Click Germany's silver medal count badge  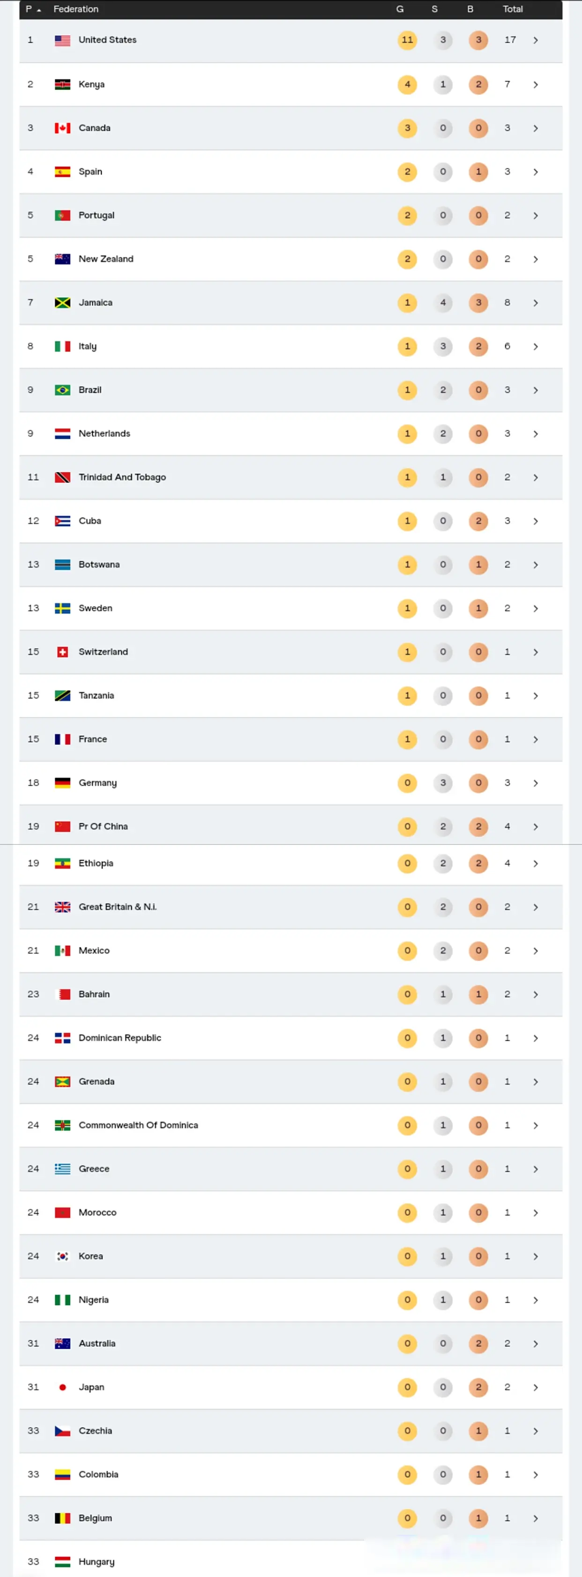click(x=443, y=783)
